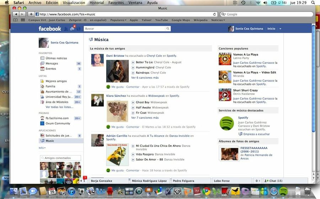
Task: Open Facebook account dropdown arrow
Action: pos(280,29)
